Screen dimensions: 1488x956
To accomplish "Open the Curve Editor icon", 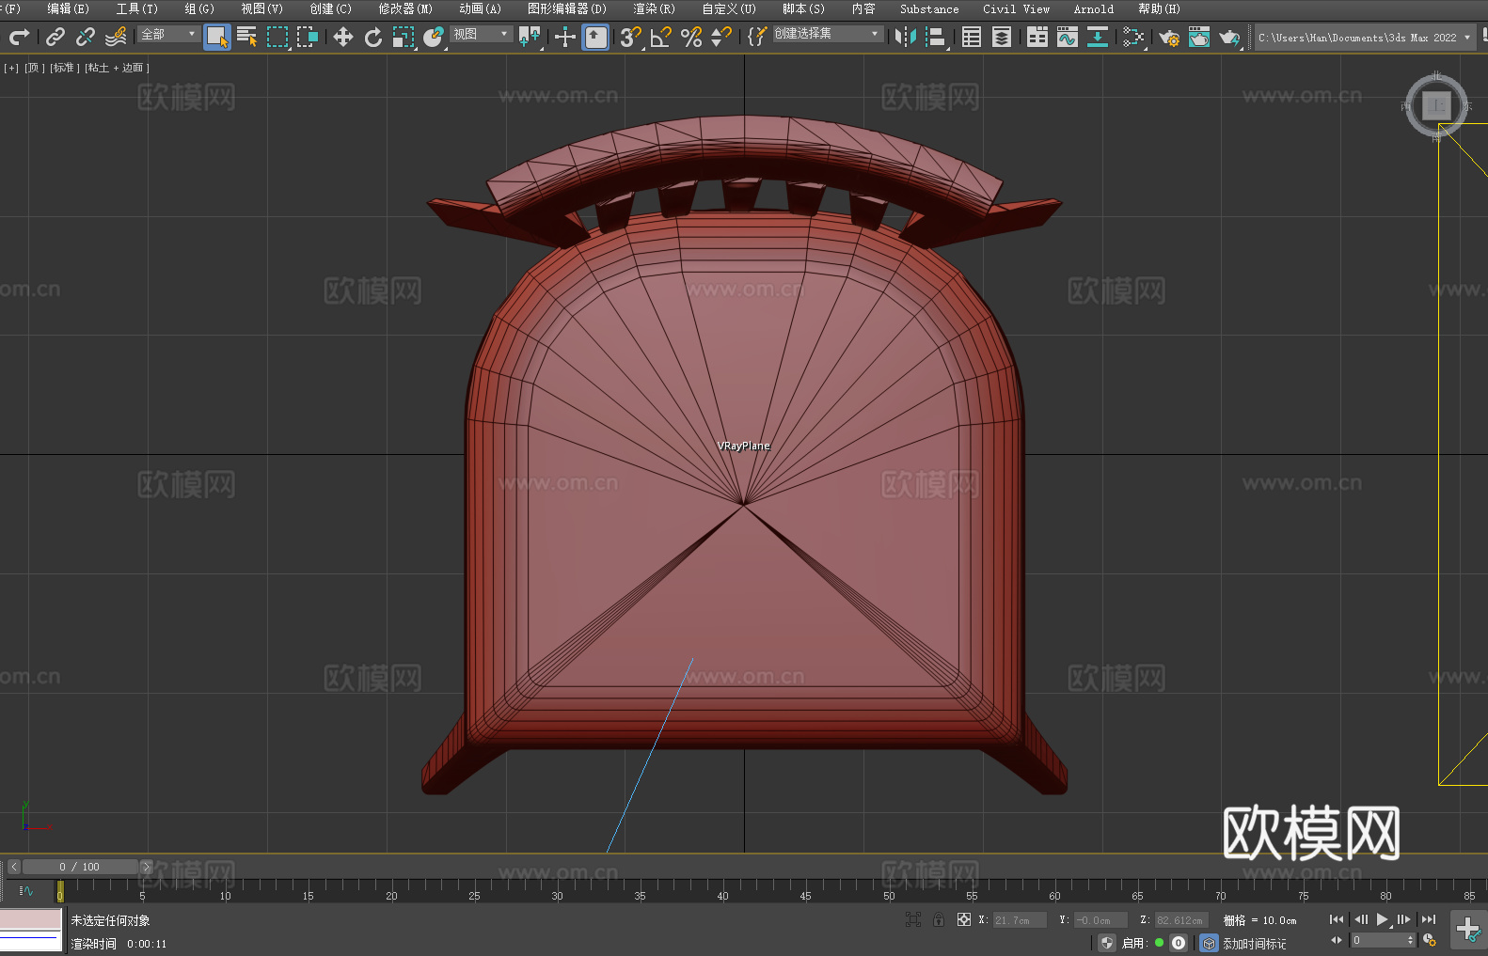I will 1068,37.
